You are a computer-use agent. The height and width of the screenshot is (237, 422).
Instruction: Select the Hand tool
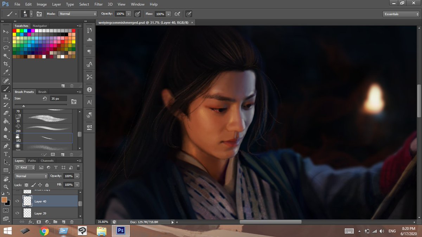tap(6, 179)
